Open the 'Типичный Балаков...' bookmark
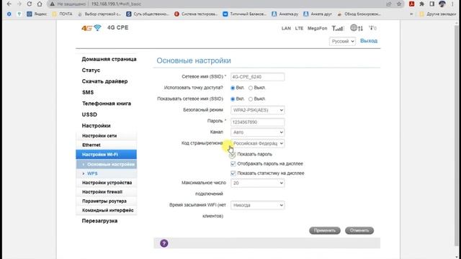 [x=245, y=14]
